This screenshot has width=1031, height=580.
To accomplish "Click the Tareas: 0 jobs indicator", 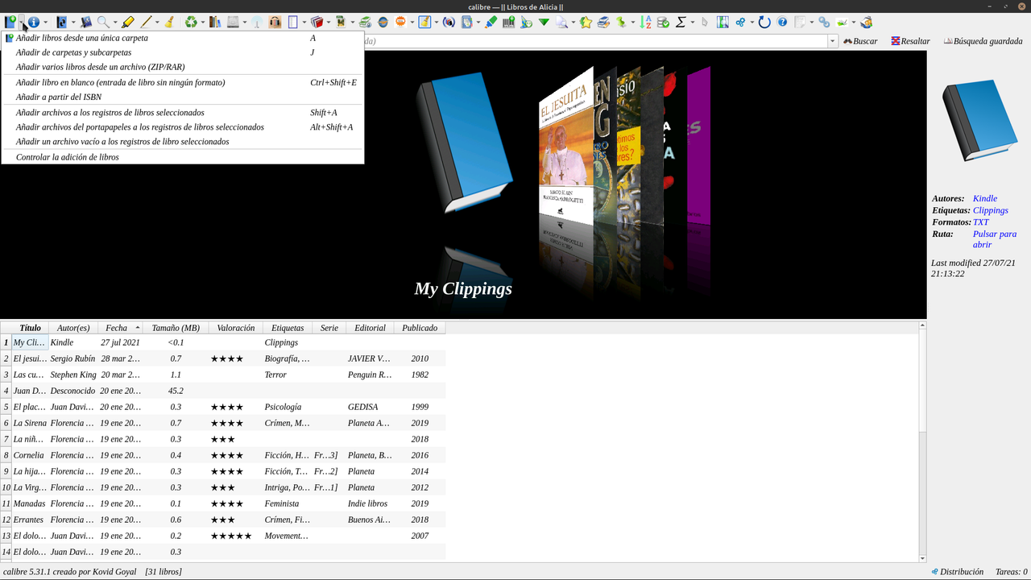I will [1011, 571].
